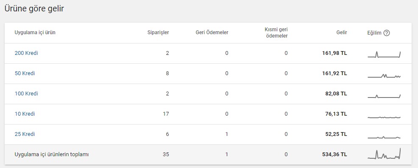418x168 pixels.
Task: Click the 10 Kredi trend sparkline
Action: [384, 117]
